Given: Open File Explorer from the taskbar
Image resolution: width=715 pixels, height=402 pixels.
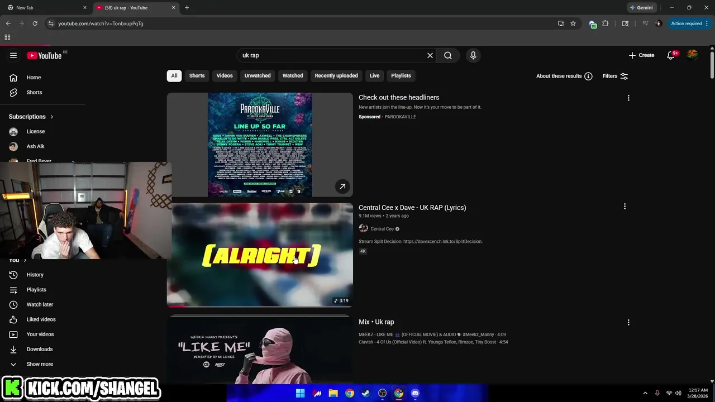Looking at the screenshot, I should (x=333, y=393).
